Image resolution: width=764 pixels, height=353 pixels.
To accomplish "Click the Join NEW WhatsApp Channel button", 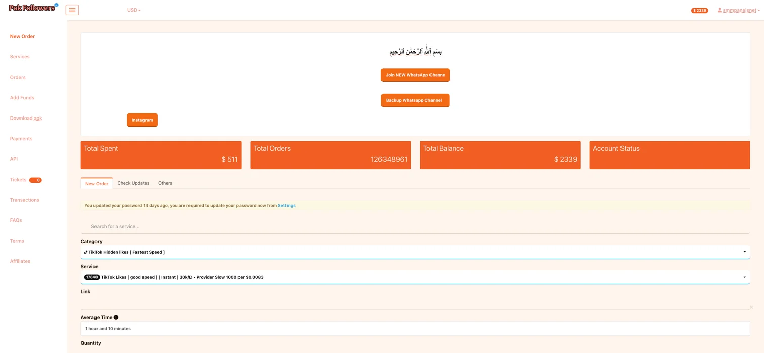I will [x=415, y=75].
